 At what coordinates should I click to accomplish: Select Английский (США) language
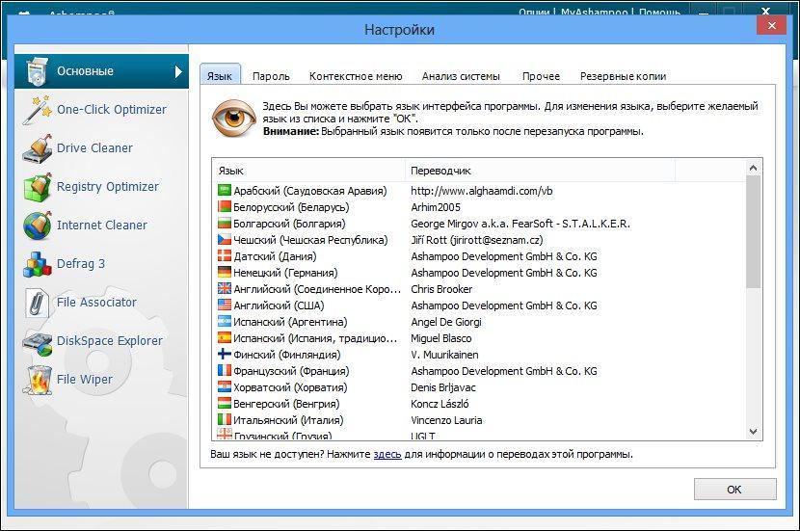[x=279, y=305]
